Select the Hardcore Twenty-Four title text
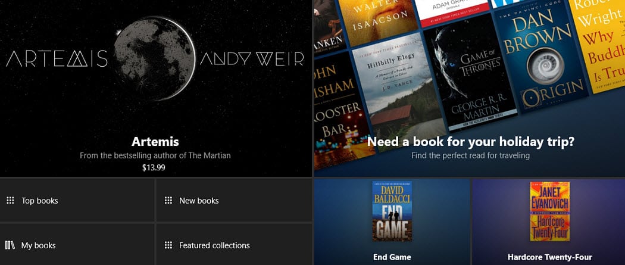The image size is (625, 265). pyautogui.click(x=549, y=257)
